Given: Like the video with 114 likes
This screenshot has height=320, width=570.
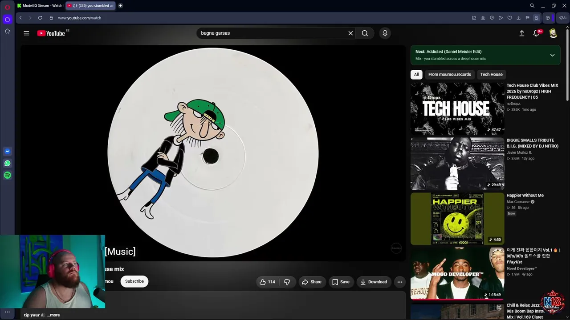Looking at the screenshot, I should click(x=267, y=282).
